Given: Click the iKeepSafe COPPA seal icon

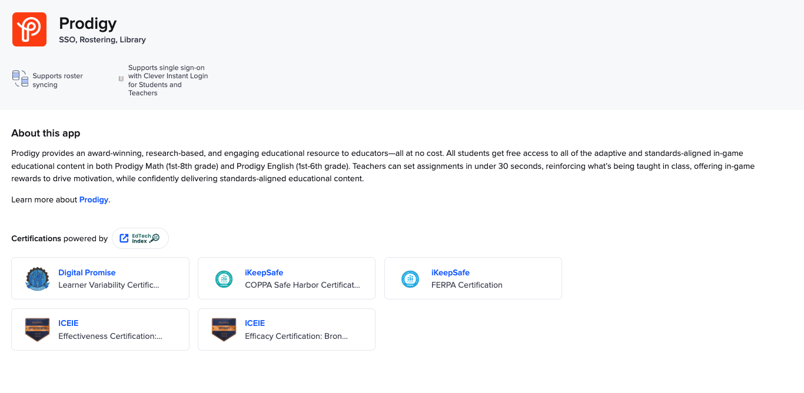Looking at the screenshot, I should pyautogui.click(x=224, y=278).
